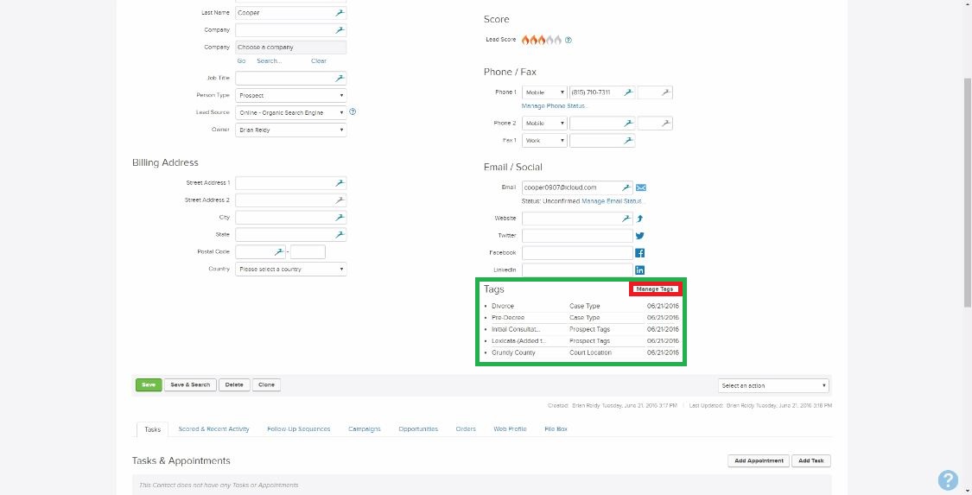Click the envelope icon next to Email

(641, 187)
